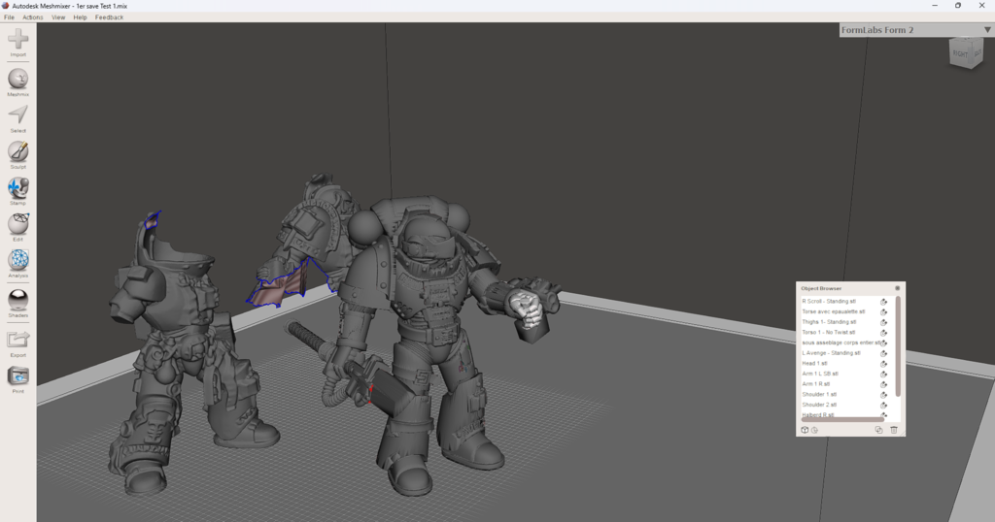This screenshot has width=995, height=522.
Task: Open the Help menu
Action: (80, 17)
